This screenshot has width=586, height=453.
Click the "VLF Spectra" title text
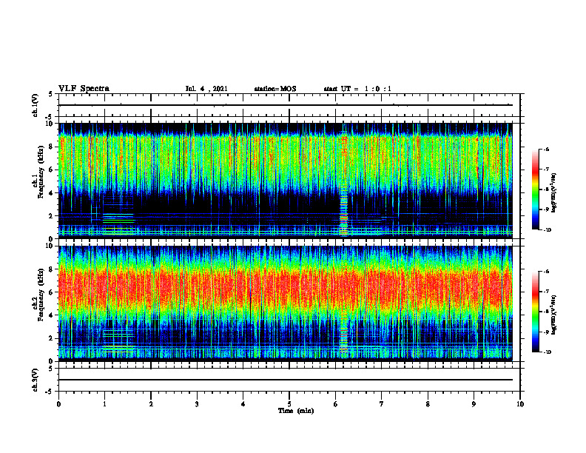coord(84,89)
